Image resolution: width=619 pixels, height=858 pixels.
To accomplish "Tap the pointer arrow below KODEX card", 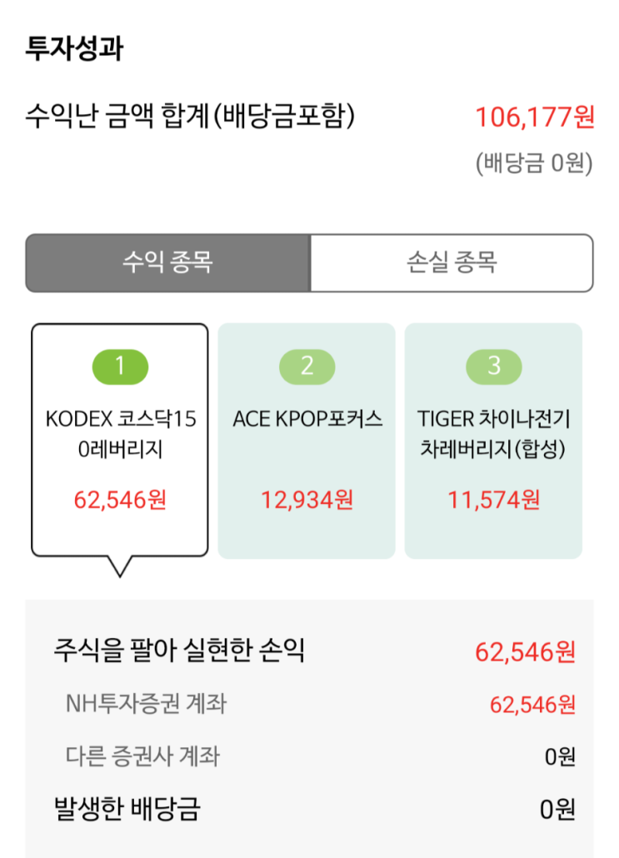I will [x=120, y=566].
